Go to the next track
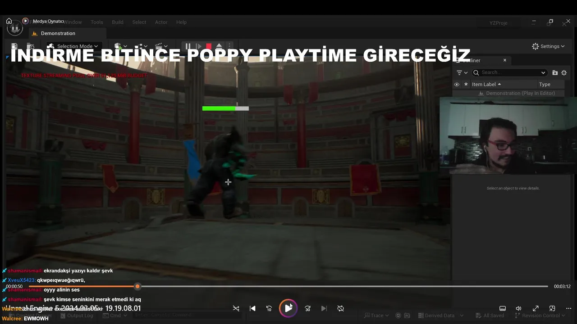 (x=324, y=308)
